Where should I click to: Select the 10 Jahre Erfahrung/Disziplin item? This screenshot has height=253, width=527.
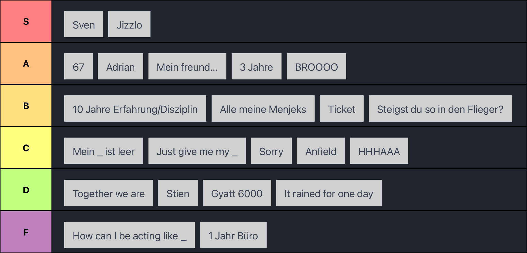click(x=135, y=109)
